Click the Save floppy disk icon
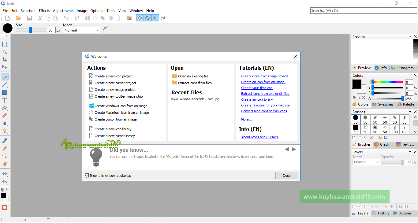The width and height of the screenshot is (418, 223). (29, 18)
